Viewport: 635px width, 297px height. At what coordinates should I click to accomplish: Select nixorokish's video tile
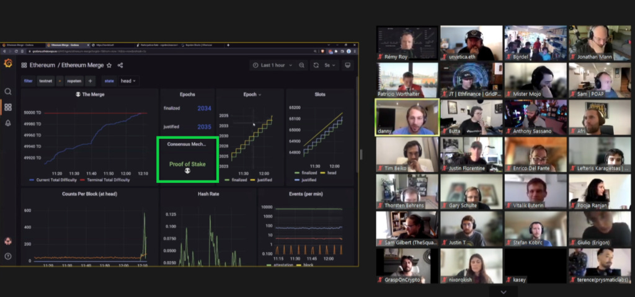(471, 266)
